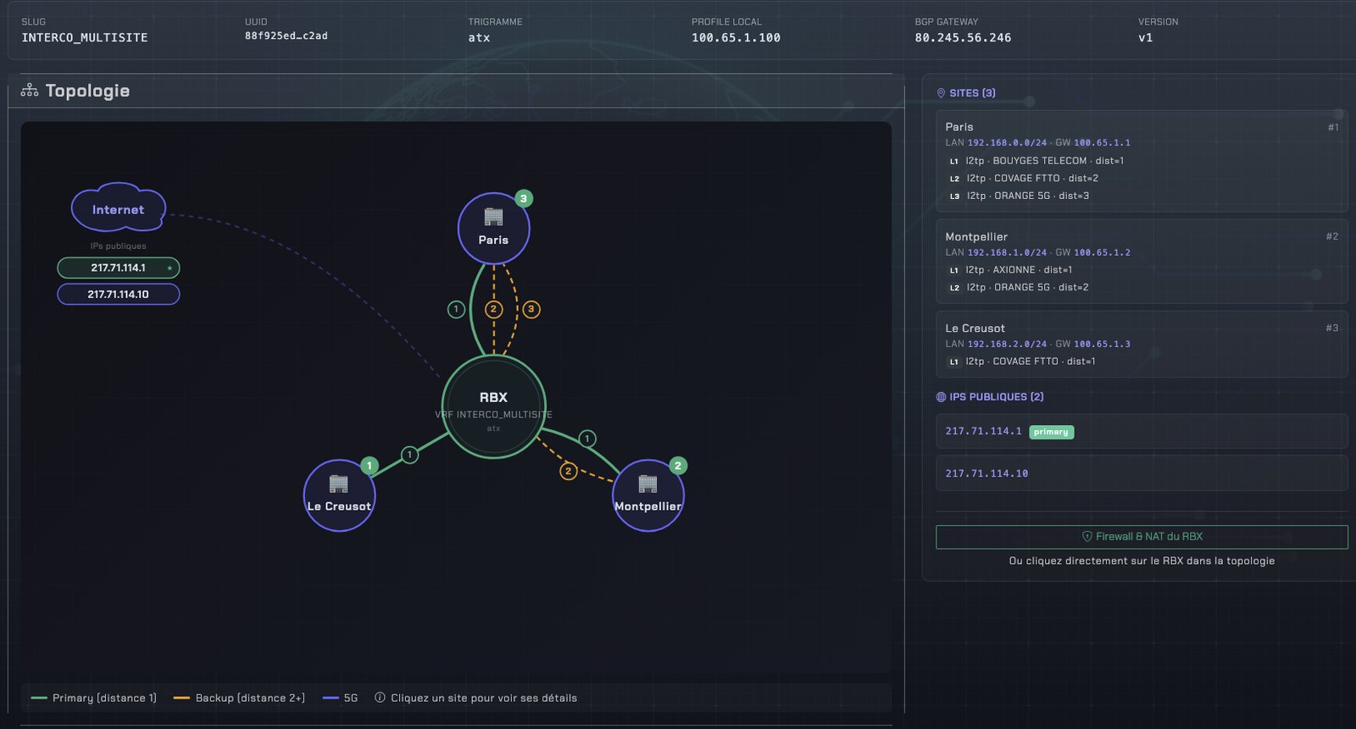Open Firewall & NAT du RBX
The width and height of the screenshot is (1356, 729).
pos(1142,537)
